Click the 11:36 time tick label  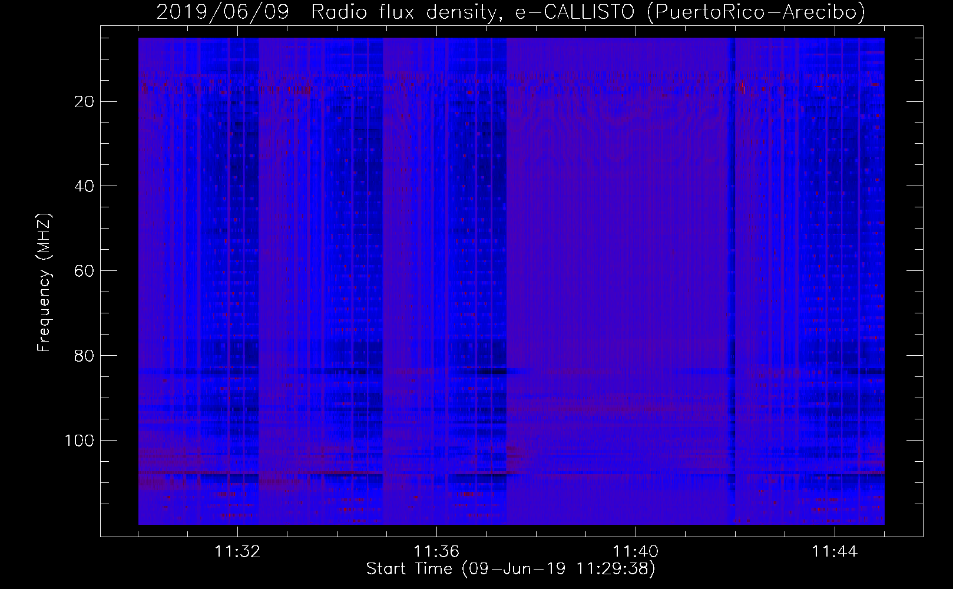tap(436, 552)
